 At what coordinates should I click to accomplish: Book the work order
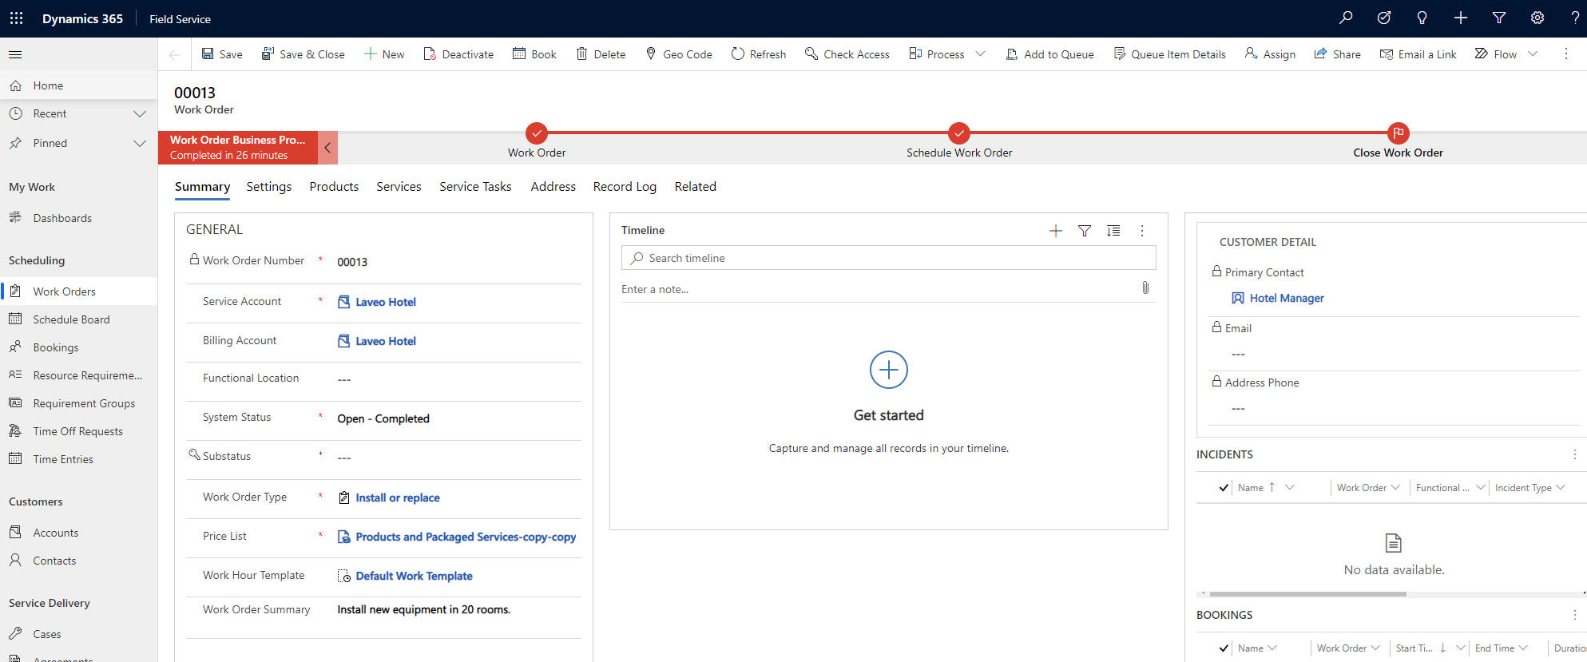pyautogui.click(x=534, y=54)
